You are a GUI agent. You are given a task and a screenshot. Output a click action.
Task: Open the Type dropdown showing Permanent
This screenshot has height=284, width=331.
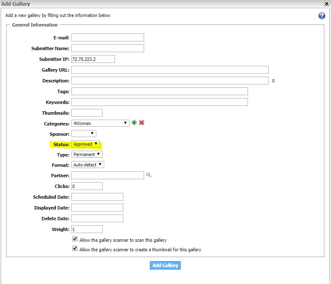coord(87,154)
